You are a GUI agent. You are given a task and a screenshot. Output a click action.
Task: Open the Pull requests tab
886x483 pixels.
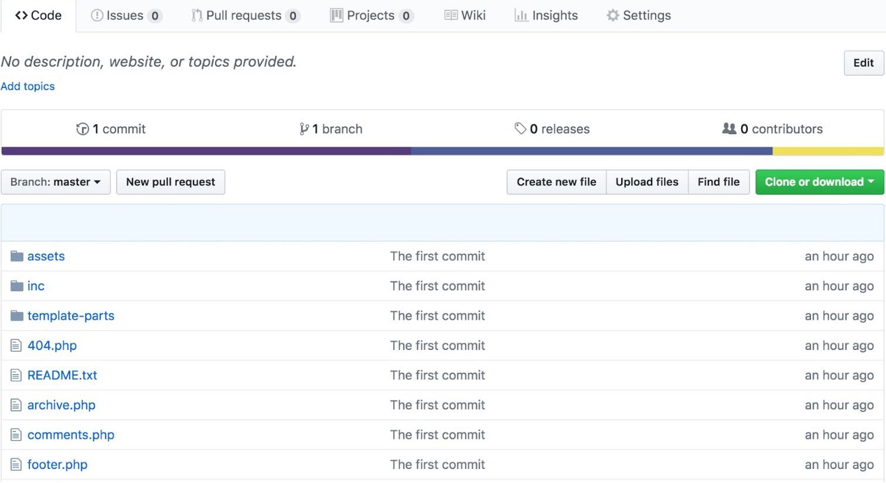click(x=245, y=15)
